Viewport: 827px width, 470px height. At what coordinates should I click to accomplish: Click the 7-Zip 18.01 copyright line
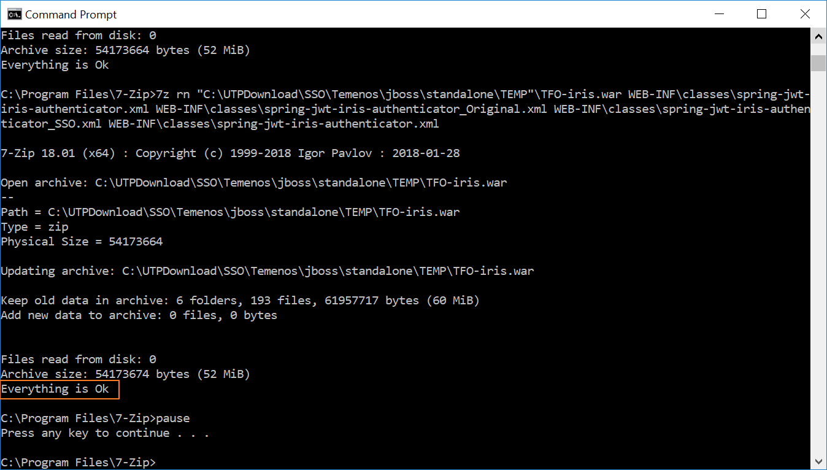230,153
